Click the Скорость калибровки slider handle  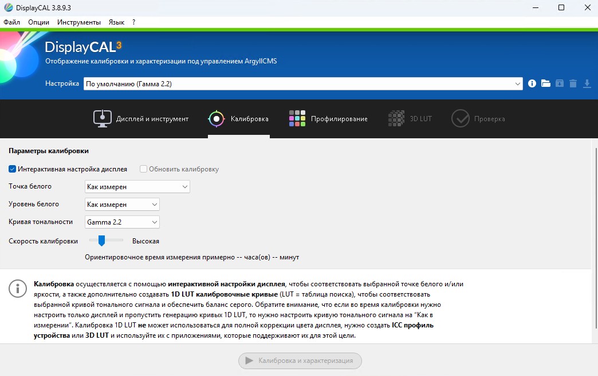pos(101,241)
